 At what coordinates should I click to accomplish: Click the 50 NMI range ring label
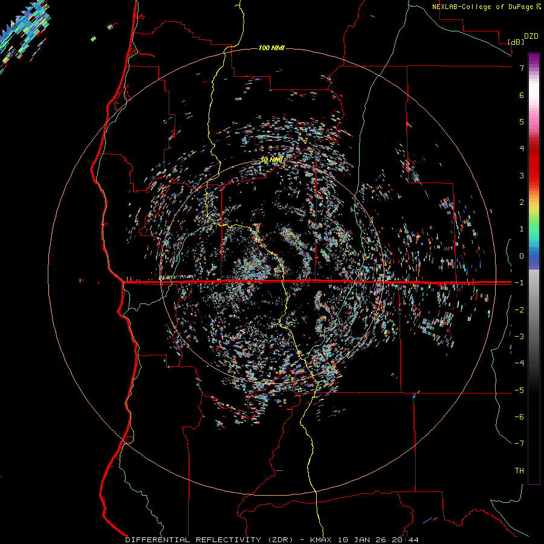tap(271, 160)
